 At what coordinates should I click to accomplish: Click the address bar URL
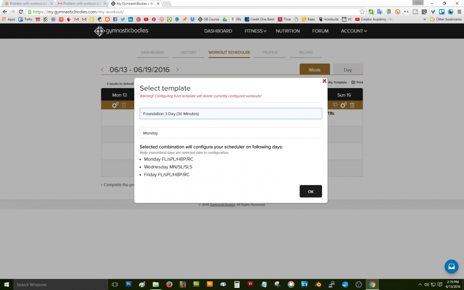coord(78,12)
